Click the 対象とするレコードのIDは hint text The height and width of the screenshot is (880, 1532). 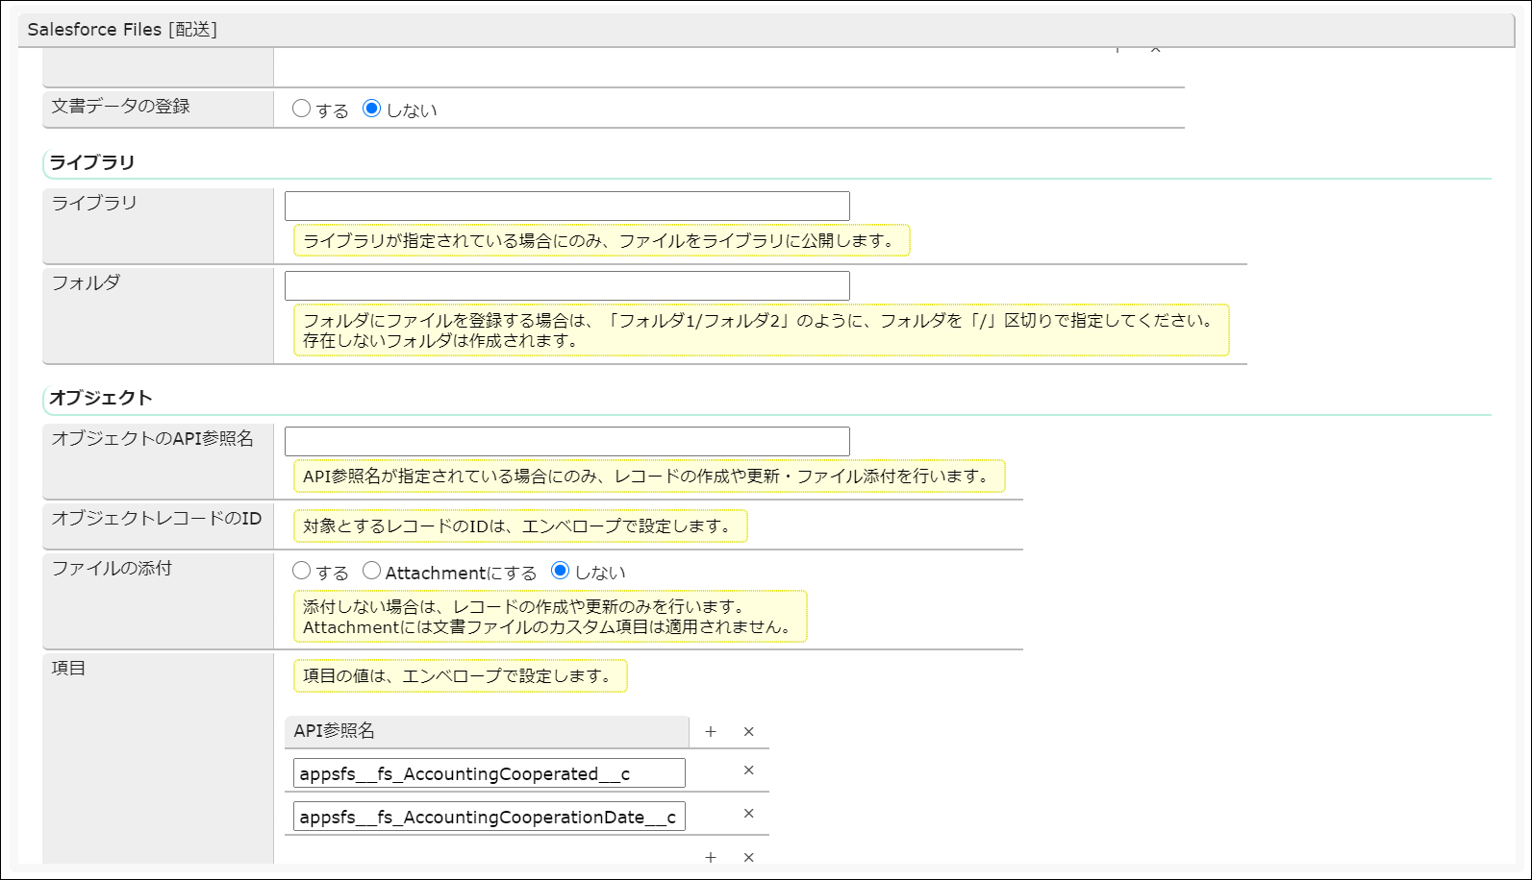[x=520, y=526]
